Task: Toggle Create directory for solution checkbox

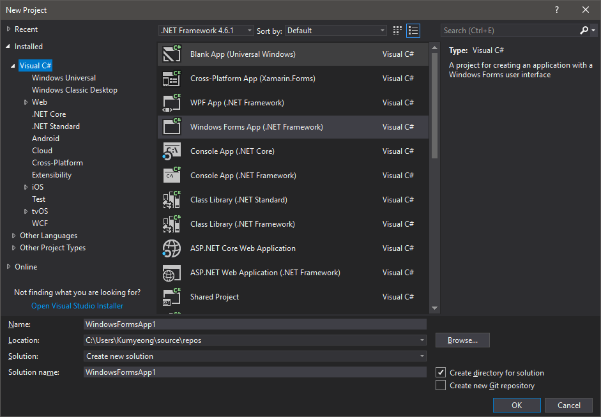Action: coord(441,372)
